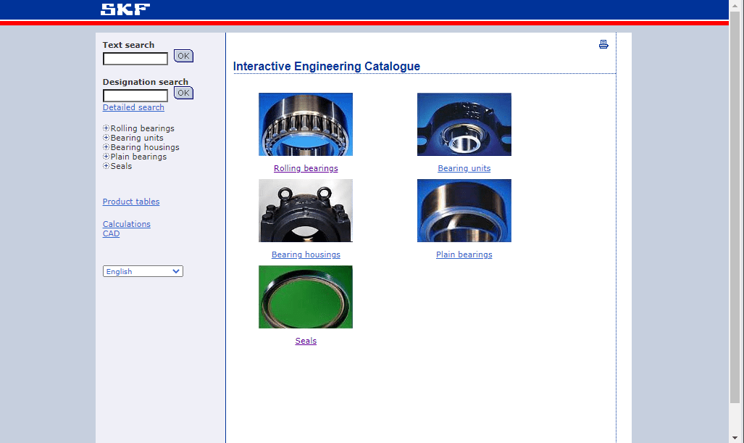
Task: Open the English language dropdown
Action: point(143,271)
